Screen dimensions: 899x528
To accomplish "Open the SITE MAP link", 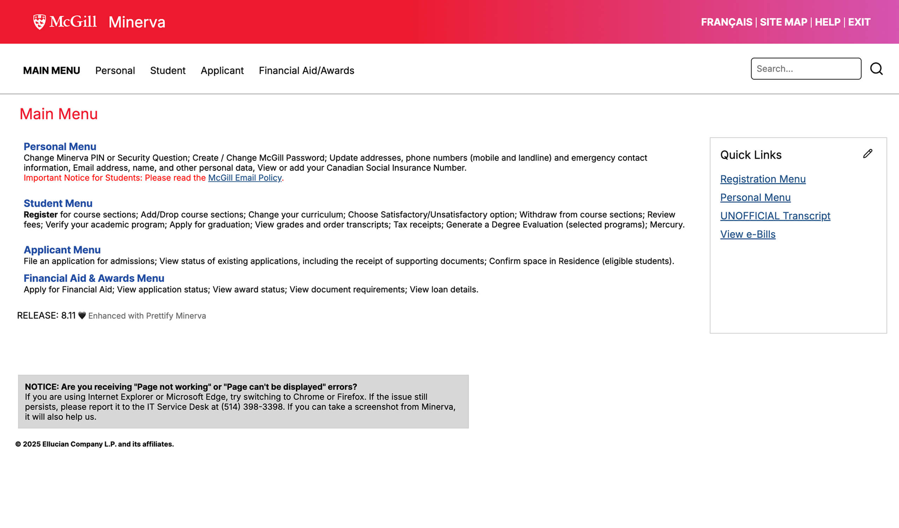I will (783, 22).
